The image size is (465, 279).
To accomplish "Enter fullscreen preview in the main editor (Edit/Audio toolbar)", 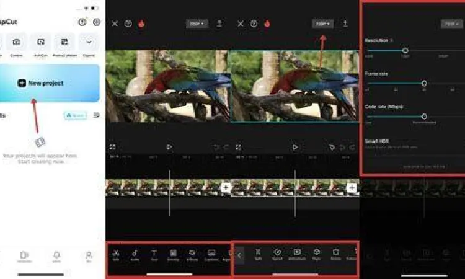I will [x=113, y=147].
